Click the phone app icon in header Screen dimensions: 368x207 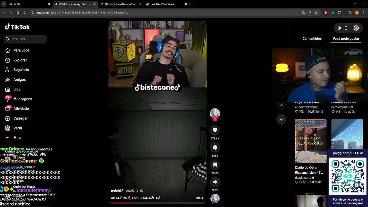(346, 28)
